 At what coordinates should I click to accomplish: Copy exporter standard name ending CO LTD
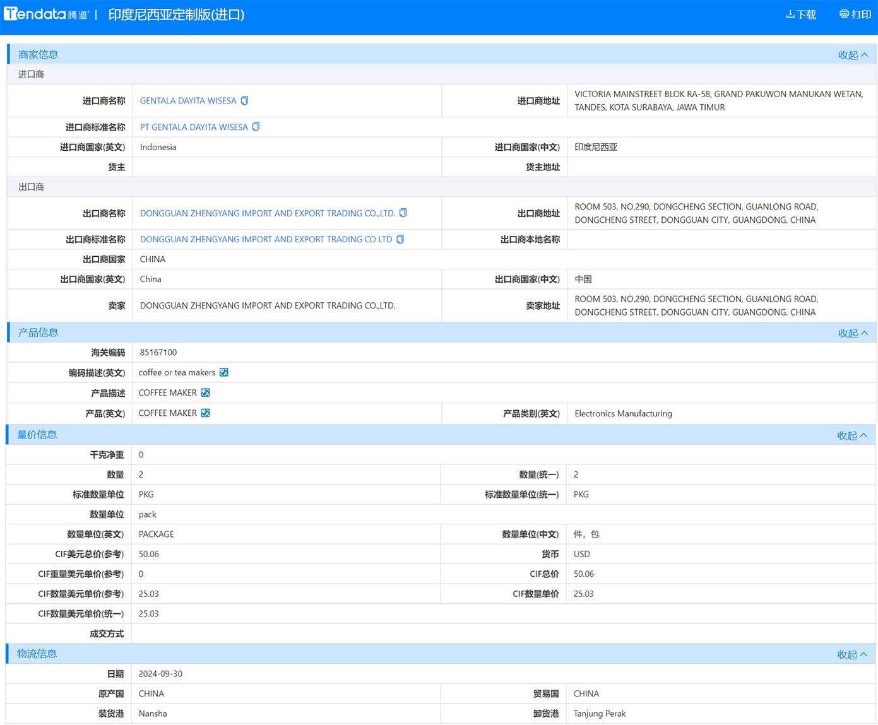pyautogui.click(x=400, y=240)
